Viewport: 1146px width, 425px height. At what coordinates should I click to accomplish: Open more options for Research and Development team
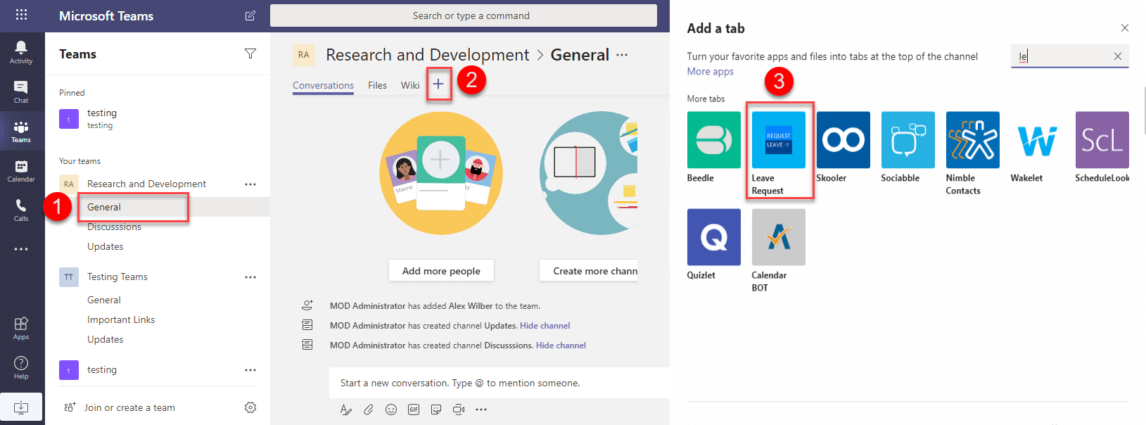click(x=250, y=184)
